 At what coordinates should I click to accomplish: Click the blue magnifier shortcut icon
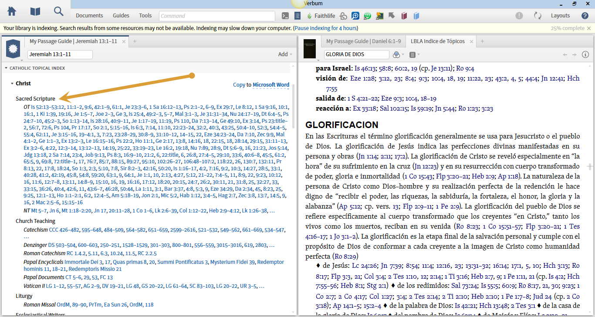(x=355, y=16)
